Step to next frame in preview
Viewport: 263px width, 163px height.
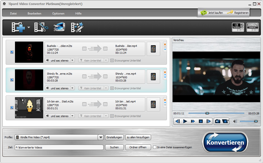[x=209, y=121]
